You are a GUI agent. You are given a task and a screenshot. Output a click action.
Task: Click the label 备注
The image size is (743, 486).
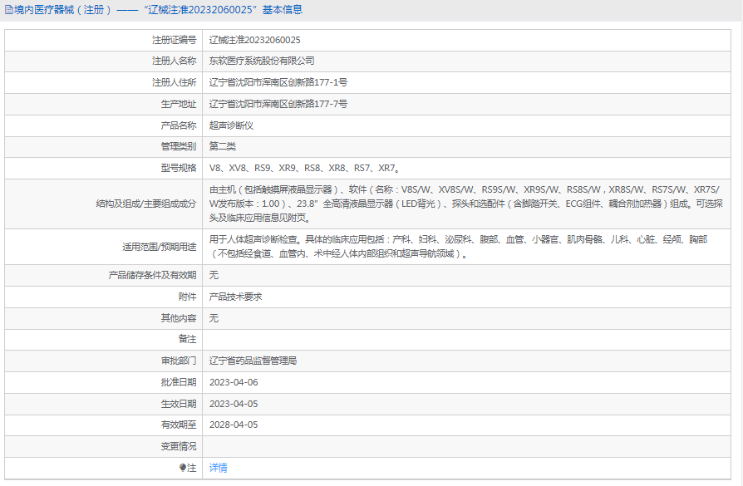[x=187, y=339]
